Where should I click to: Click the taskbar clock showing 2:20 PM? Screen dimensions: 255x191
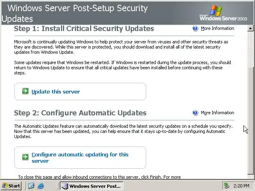click(241, 186)
